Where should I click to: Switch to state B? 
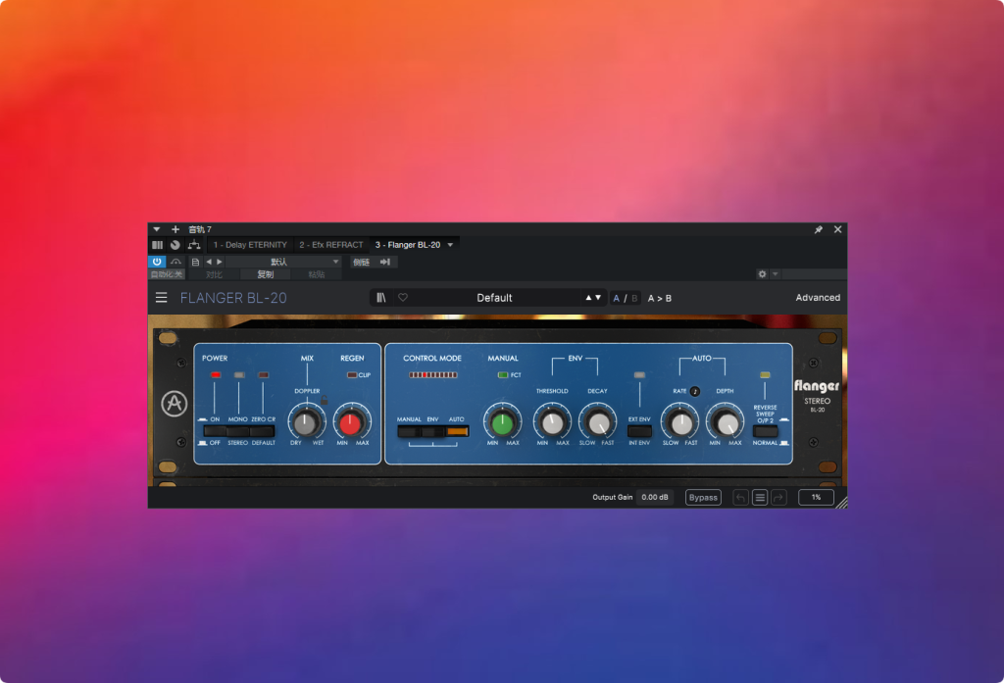tap(634, 298)
